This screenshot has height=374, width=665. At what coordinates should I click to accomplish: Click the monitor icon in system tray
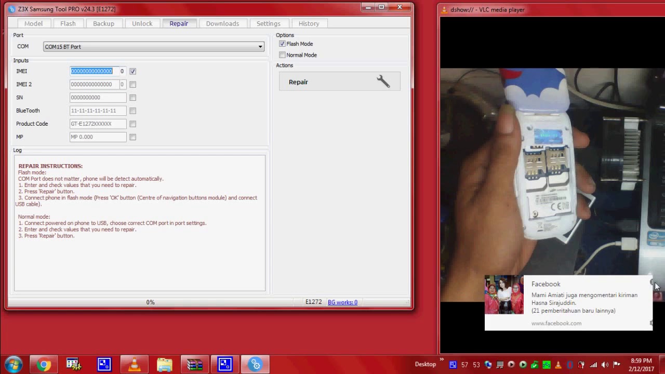tap(500, 365)
